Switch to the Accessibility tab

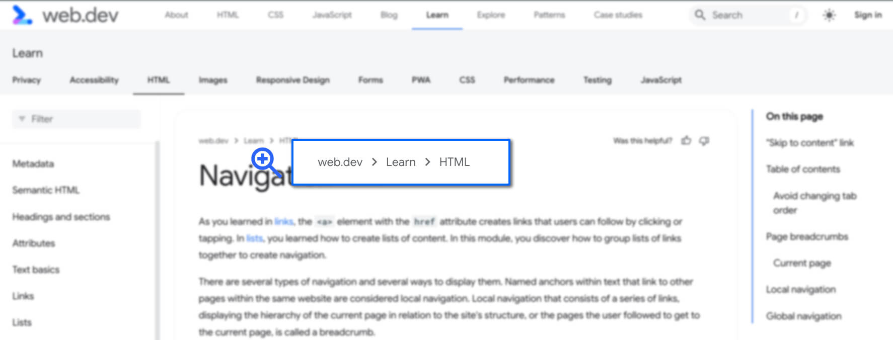94,80
